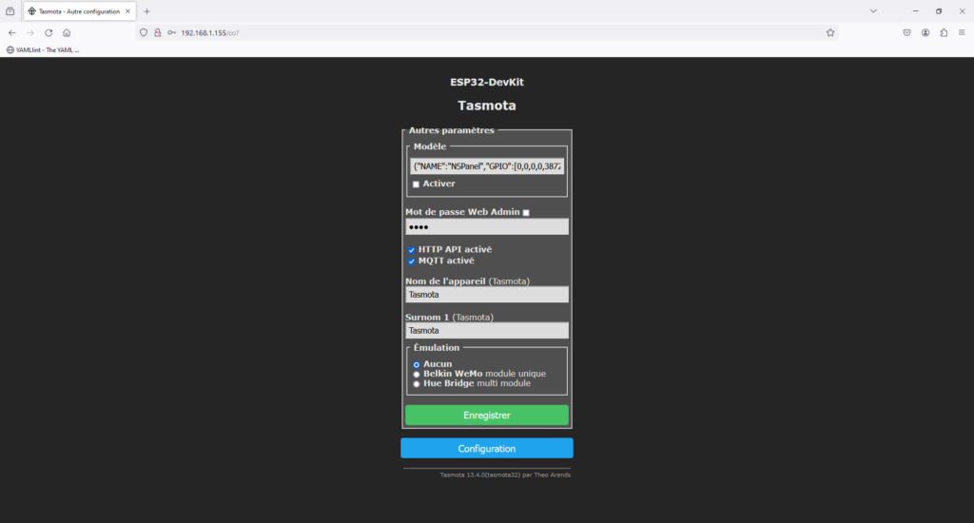Select Belkin WeMo emulation option
This screenshot has width=974, height=523.
pos(416,374)
